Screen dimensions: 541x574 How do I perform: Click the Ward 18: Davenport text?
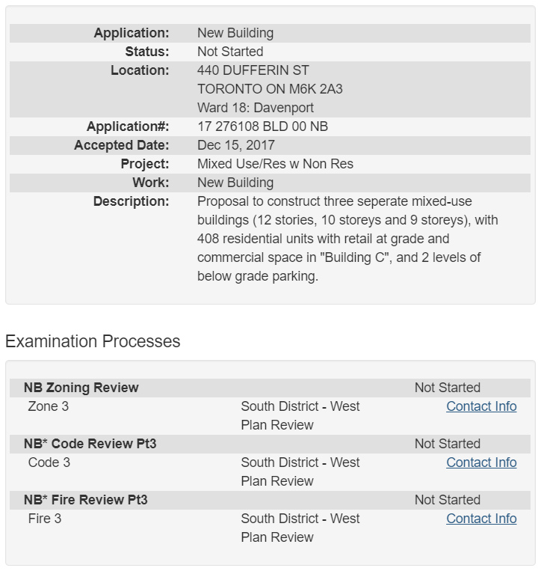click(x=255, y=108)
